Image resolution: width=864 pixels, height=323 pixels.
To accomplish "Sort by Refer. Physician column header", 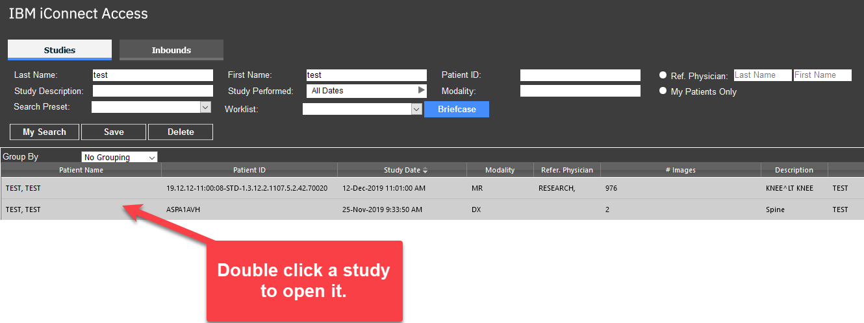I will pos(567,170).
